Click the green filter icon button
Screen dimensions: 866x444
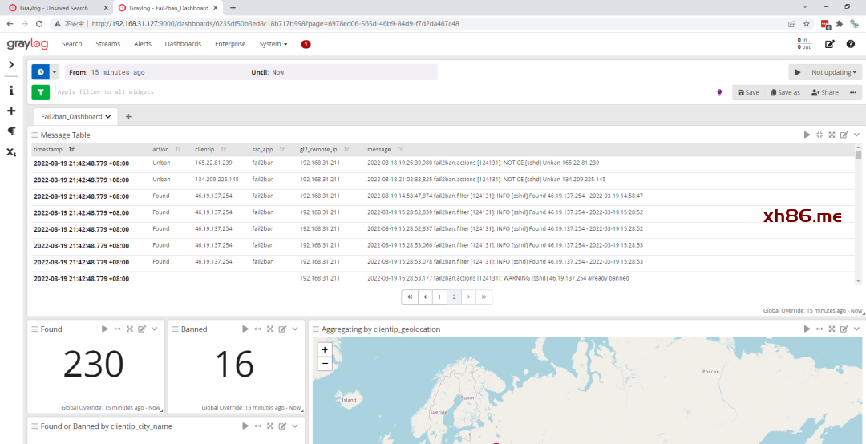click(40, 92)
